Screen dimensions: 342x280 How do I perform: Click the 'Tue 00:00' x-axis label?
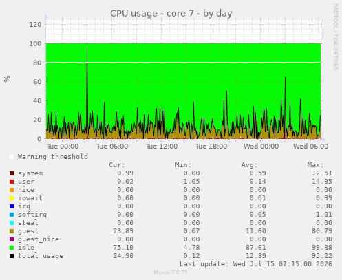[x=63, y=147]
